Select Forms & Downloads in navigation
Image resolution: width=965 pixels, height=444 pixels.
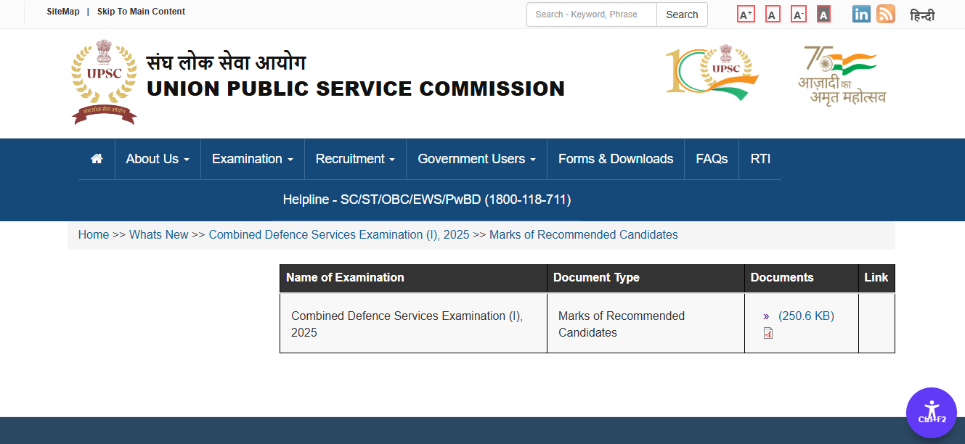615,158
